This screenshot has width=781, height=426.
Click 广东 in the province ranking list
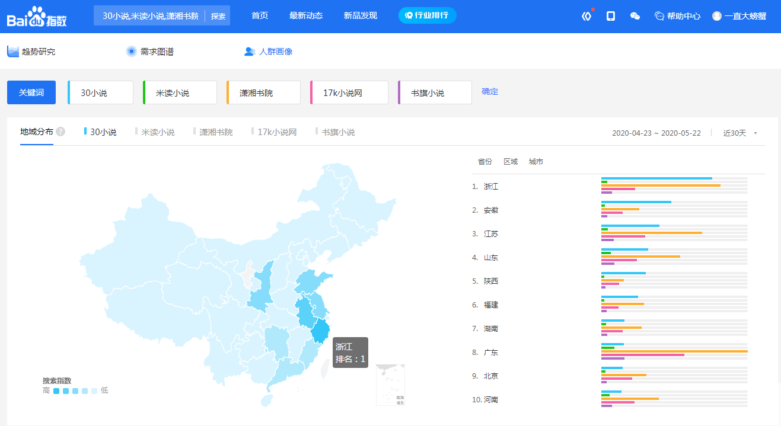(x=491, y=353)
